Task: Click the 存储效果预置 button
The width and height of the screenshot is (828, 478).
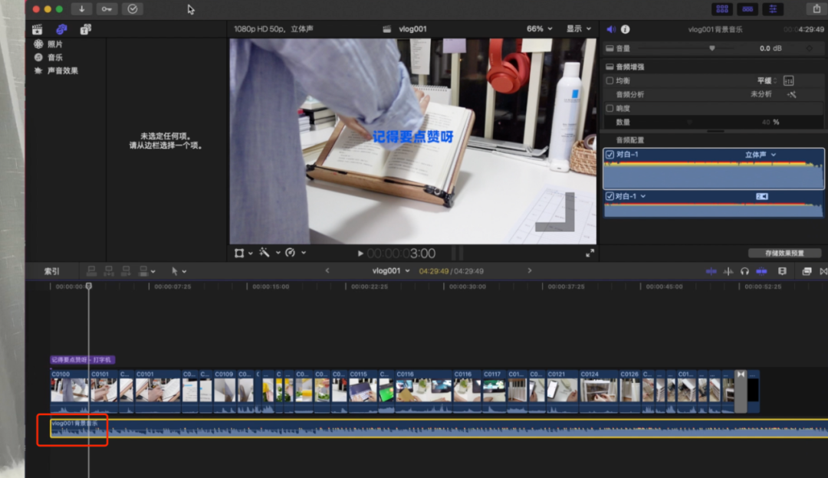Action: (x=784, y=254)
